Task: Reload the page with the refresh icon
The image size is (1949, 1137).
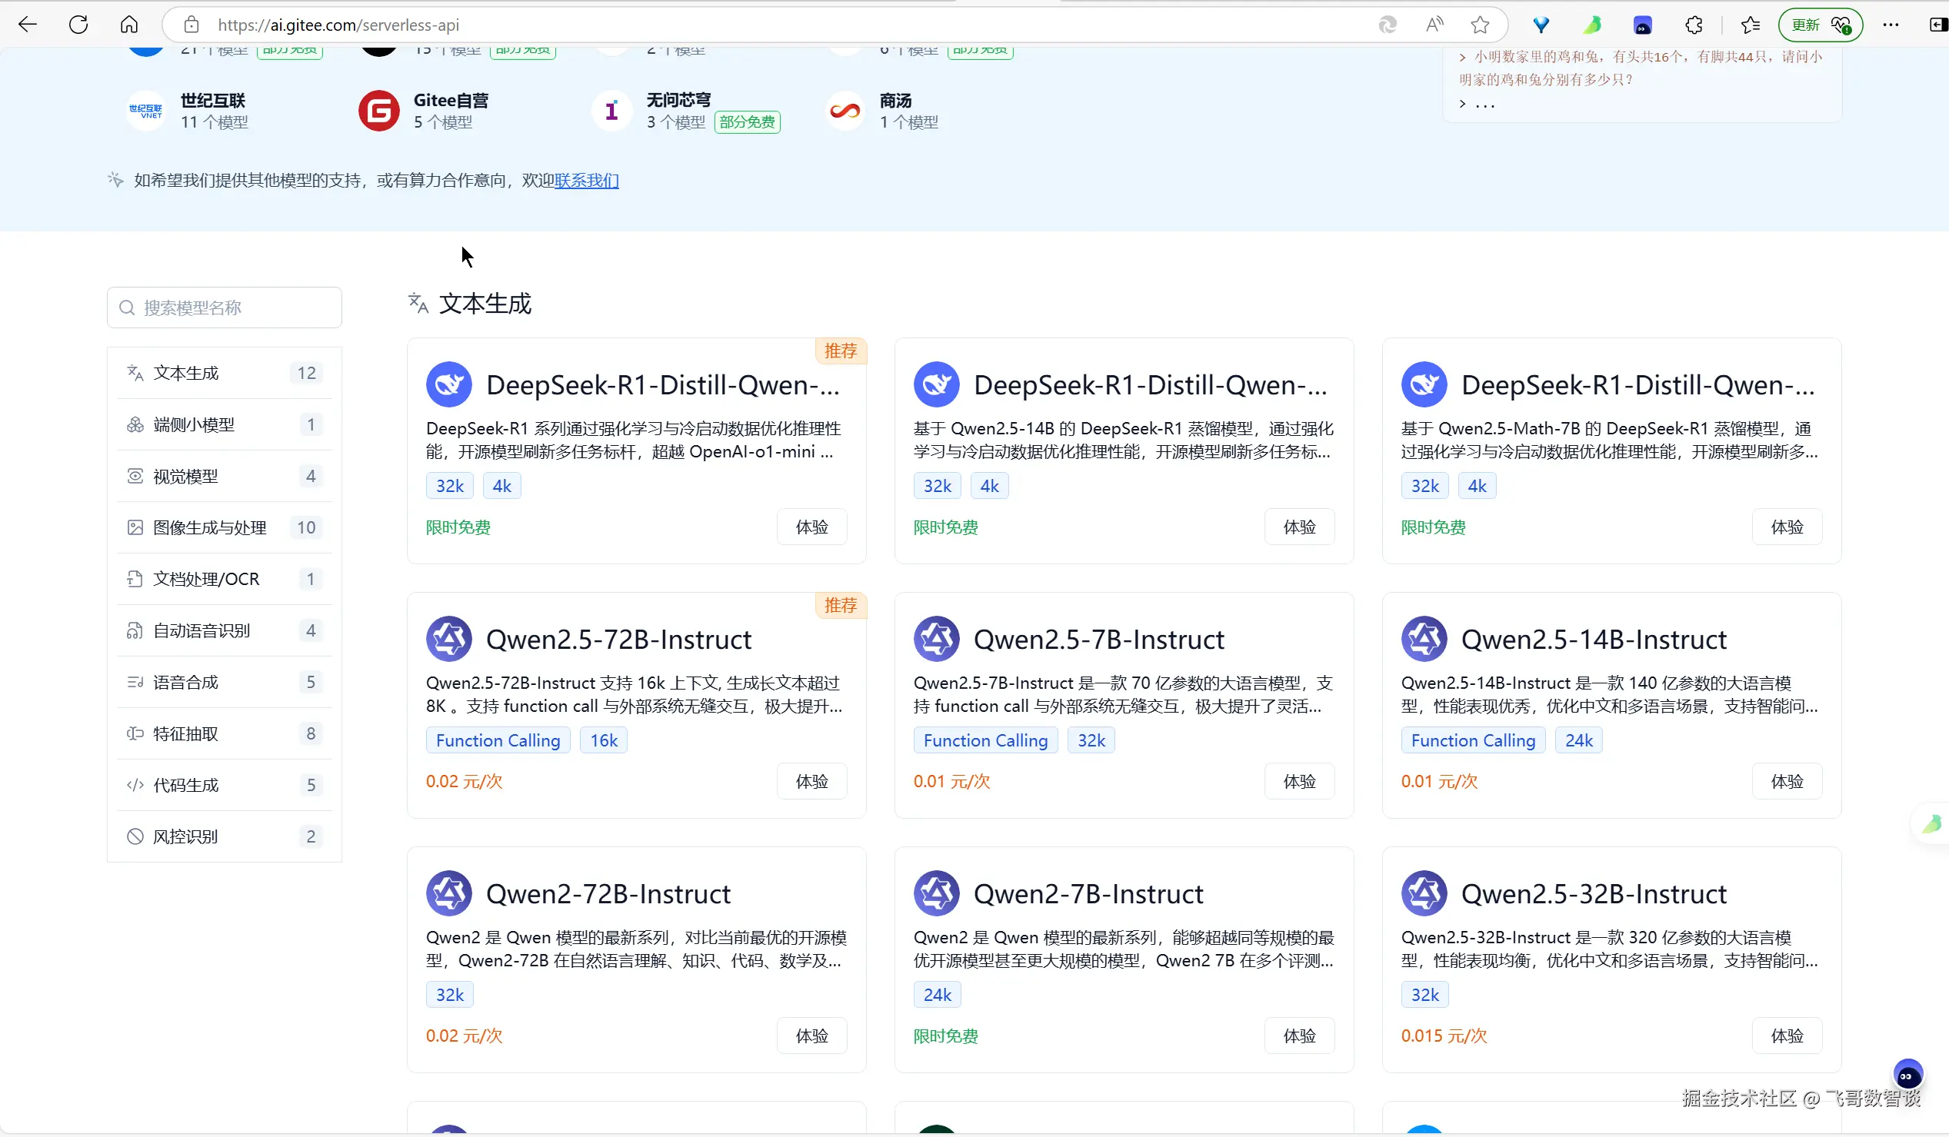Action: (x=78, y=25)
